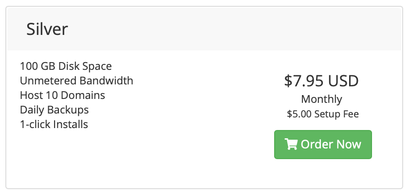Click the Daily Backups feature line

(x=55, y=110)
